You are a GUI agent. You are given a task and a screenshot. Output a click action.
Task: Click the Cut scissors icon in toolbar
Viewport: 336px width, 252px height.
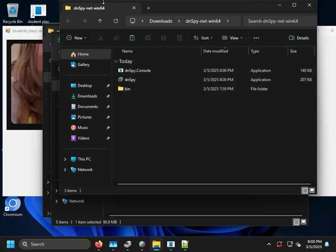(x=100, y=38)
